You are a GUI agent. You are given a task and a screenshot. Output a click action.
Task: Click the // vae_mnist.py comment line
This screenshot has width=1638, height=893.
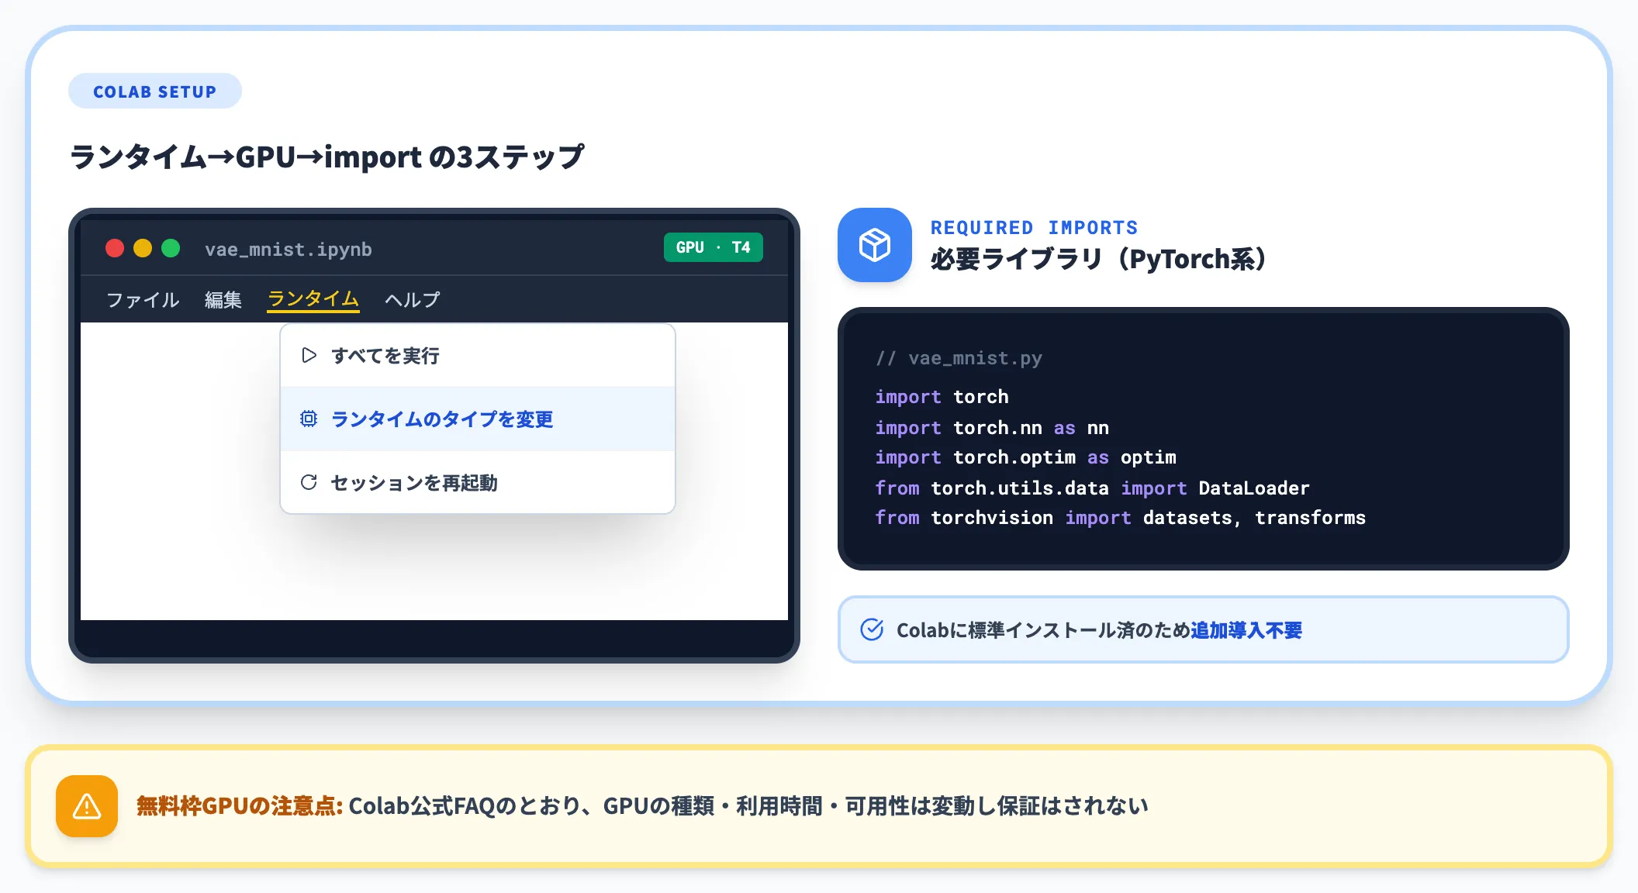(959, 358)
